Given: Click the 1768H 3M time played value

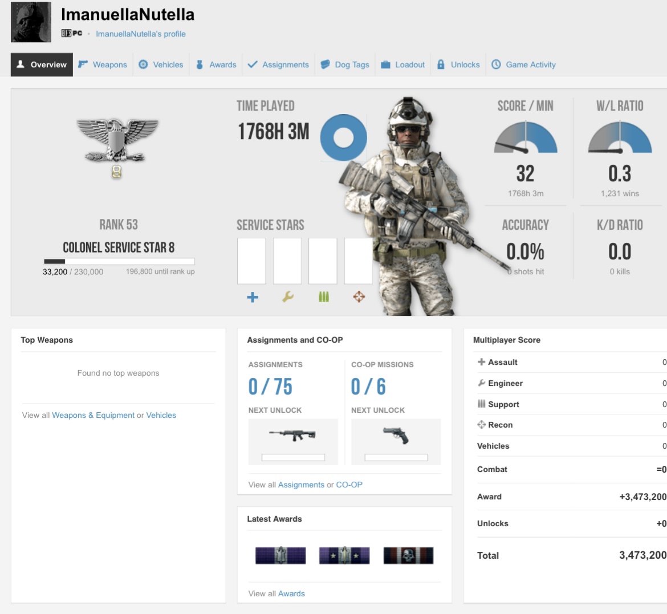Looking at the screenshot, I should 274,131.
